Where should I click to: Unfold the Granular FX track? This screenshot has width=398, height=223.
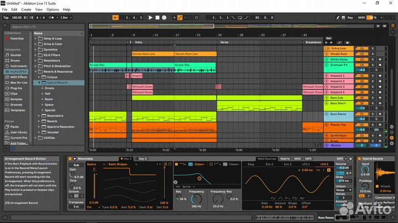pyautogui.click(x=327, y=65)
